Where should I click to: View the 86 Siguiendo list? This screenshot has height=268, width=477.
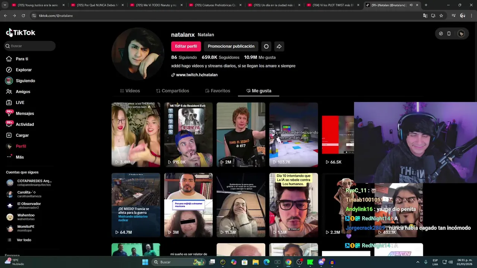click(x=184, y=57)
